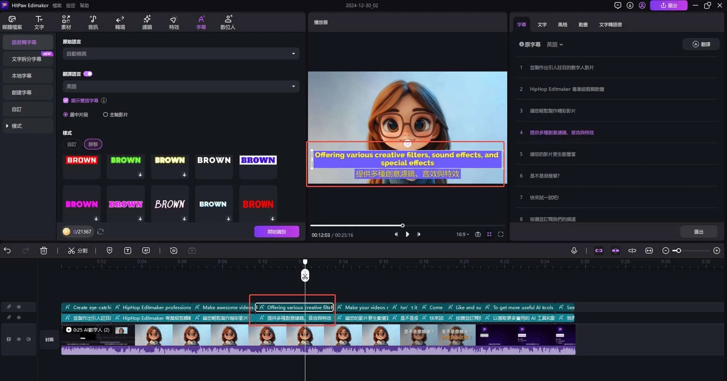The width and height of the screenshot is (727, 381).
Task: Switch to the 風格 tab in the right panel
Action: [563, 24]
